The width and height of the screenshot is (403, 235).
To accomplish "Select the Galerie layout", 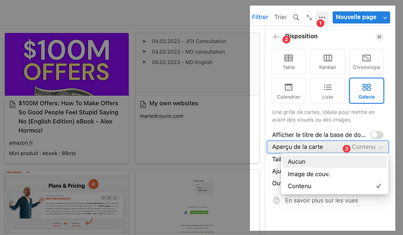I will coord(367,91).
